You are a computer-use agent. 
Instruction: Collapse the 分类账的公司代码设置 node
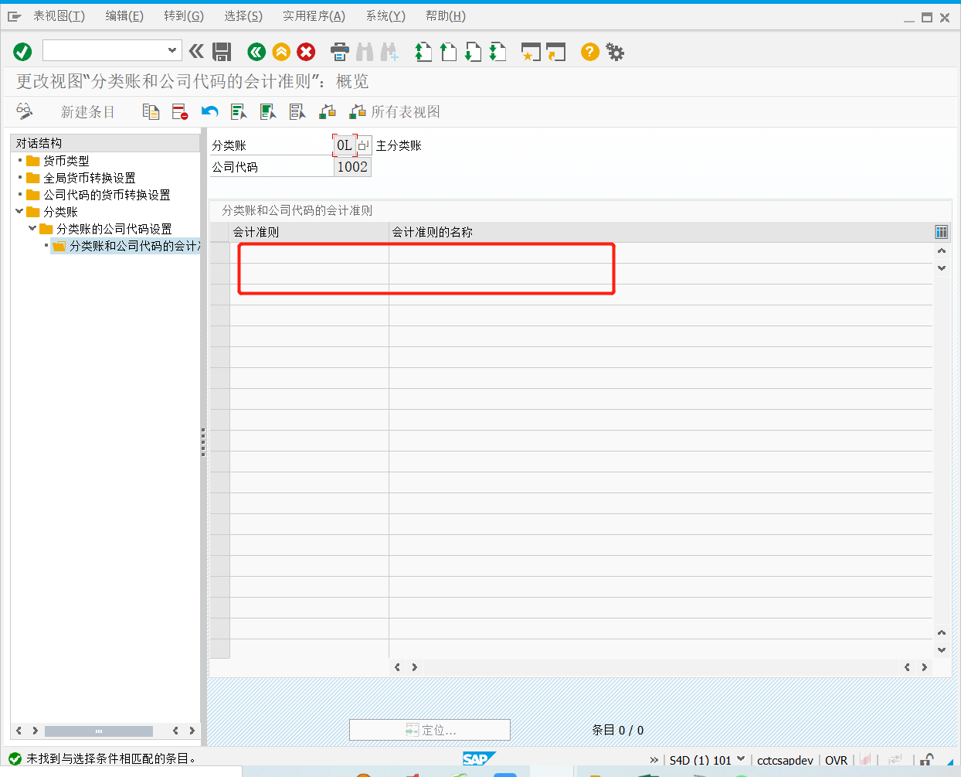click(32, 228)
